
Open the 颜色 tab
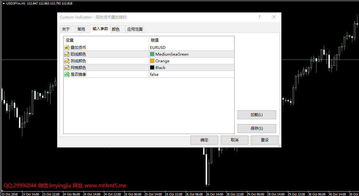[116, 29]
